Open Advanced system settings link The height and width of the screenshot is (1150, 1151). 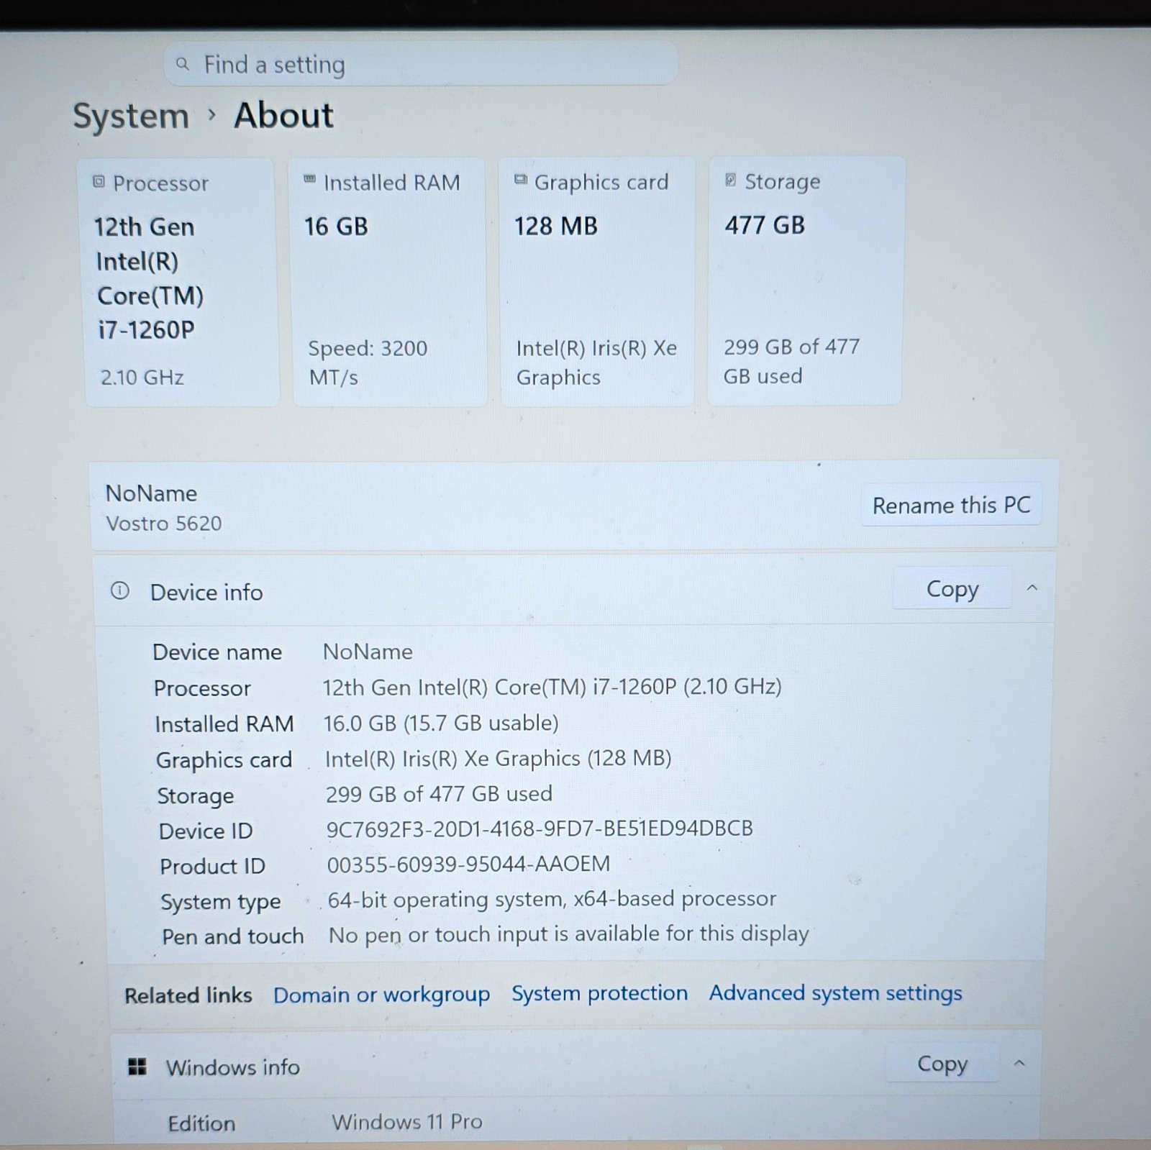pyautogui.click(x=835, y=992)
